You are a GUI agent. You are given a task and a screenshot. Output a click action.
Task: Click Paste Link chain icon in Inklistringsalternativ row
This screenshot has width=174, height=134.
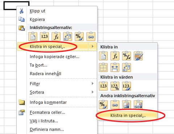(x=91, y=37)
